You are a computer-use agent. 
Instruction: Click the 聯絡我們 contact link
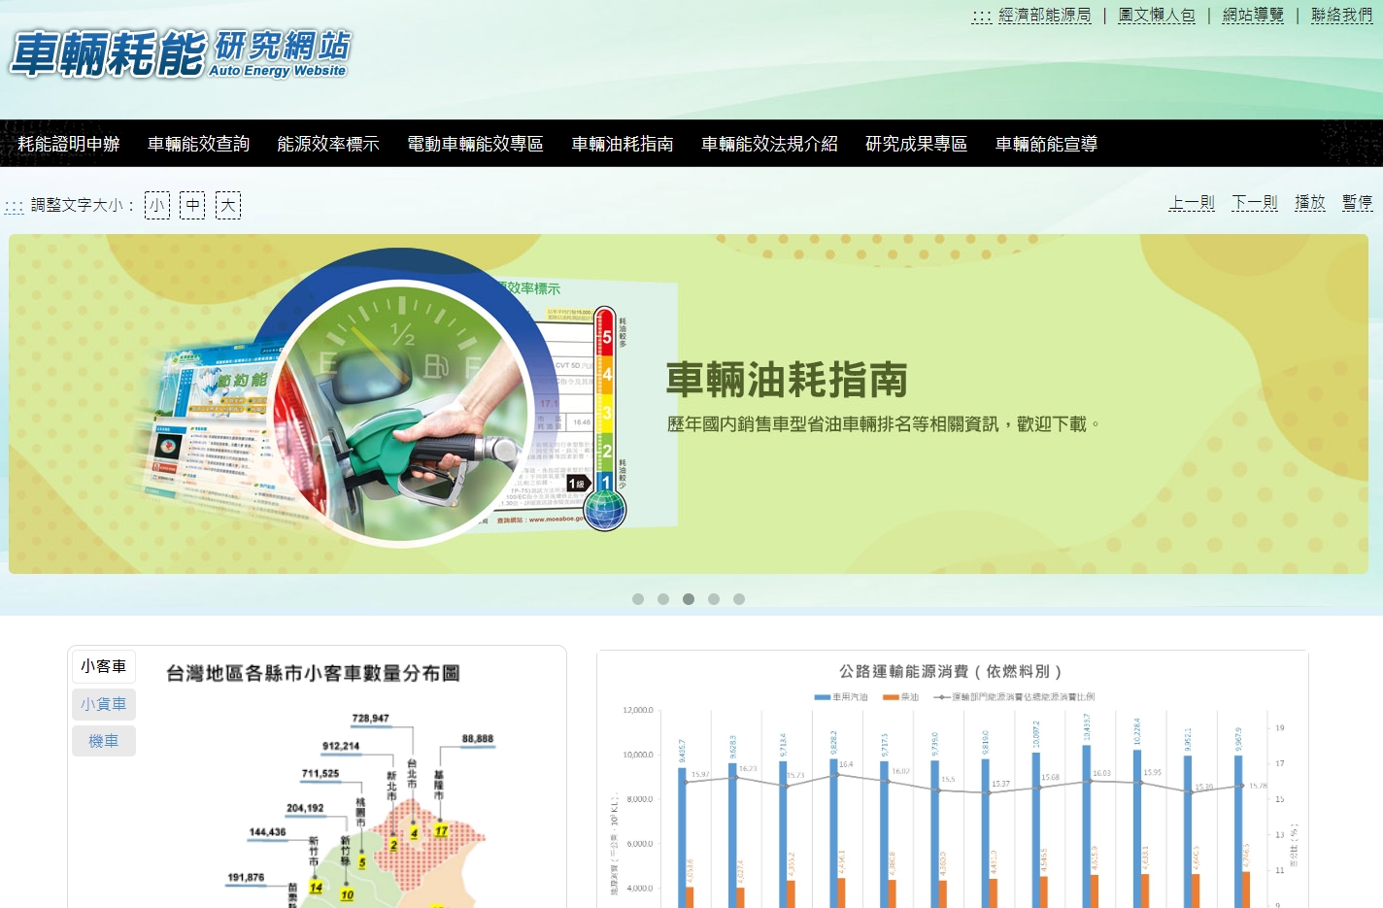(1341, 16)
